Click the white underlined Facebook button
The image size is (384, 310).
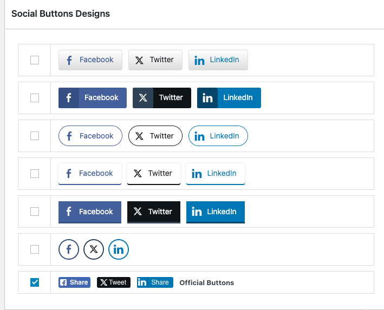tap(90, 174)
